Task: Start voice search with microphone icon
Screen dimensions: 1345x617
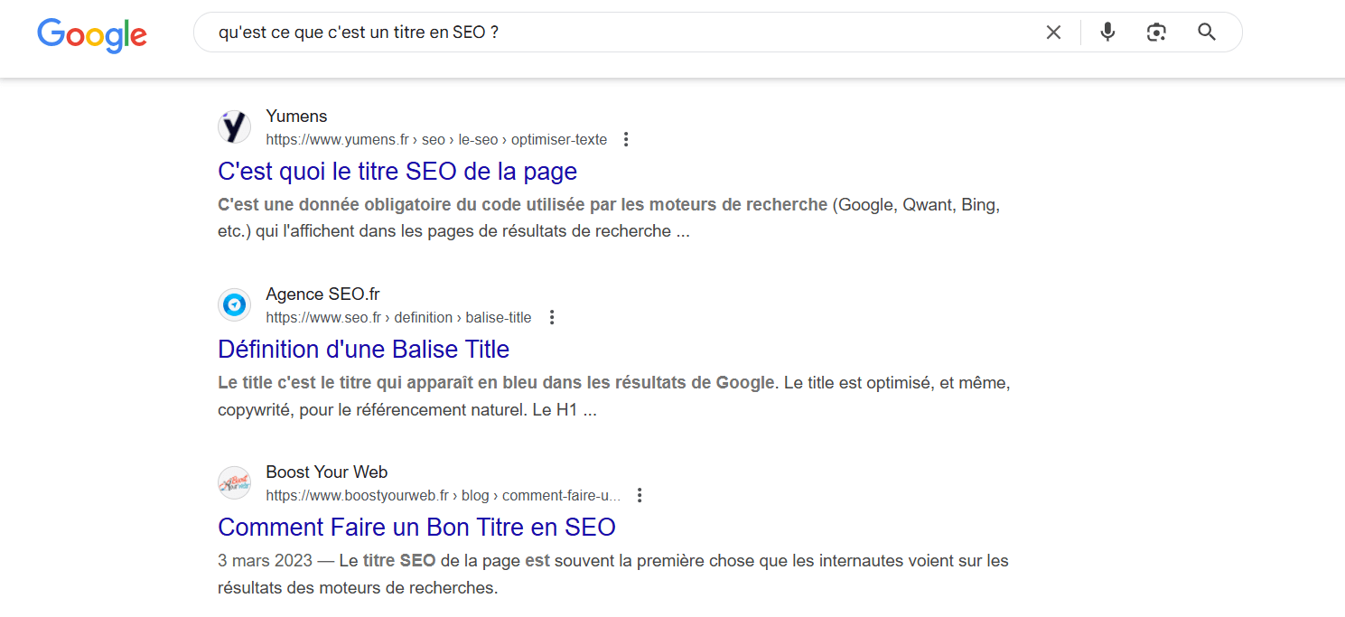Action: click(1107, 33)
